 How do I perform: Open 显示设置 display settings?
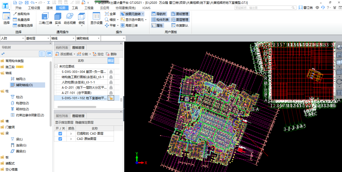point(97,18)
